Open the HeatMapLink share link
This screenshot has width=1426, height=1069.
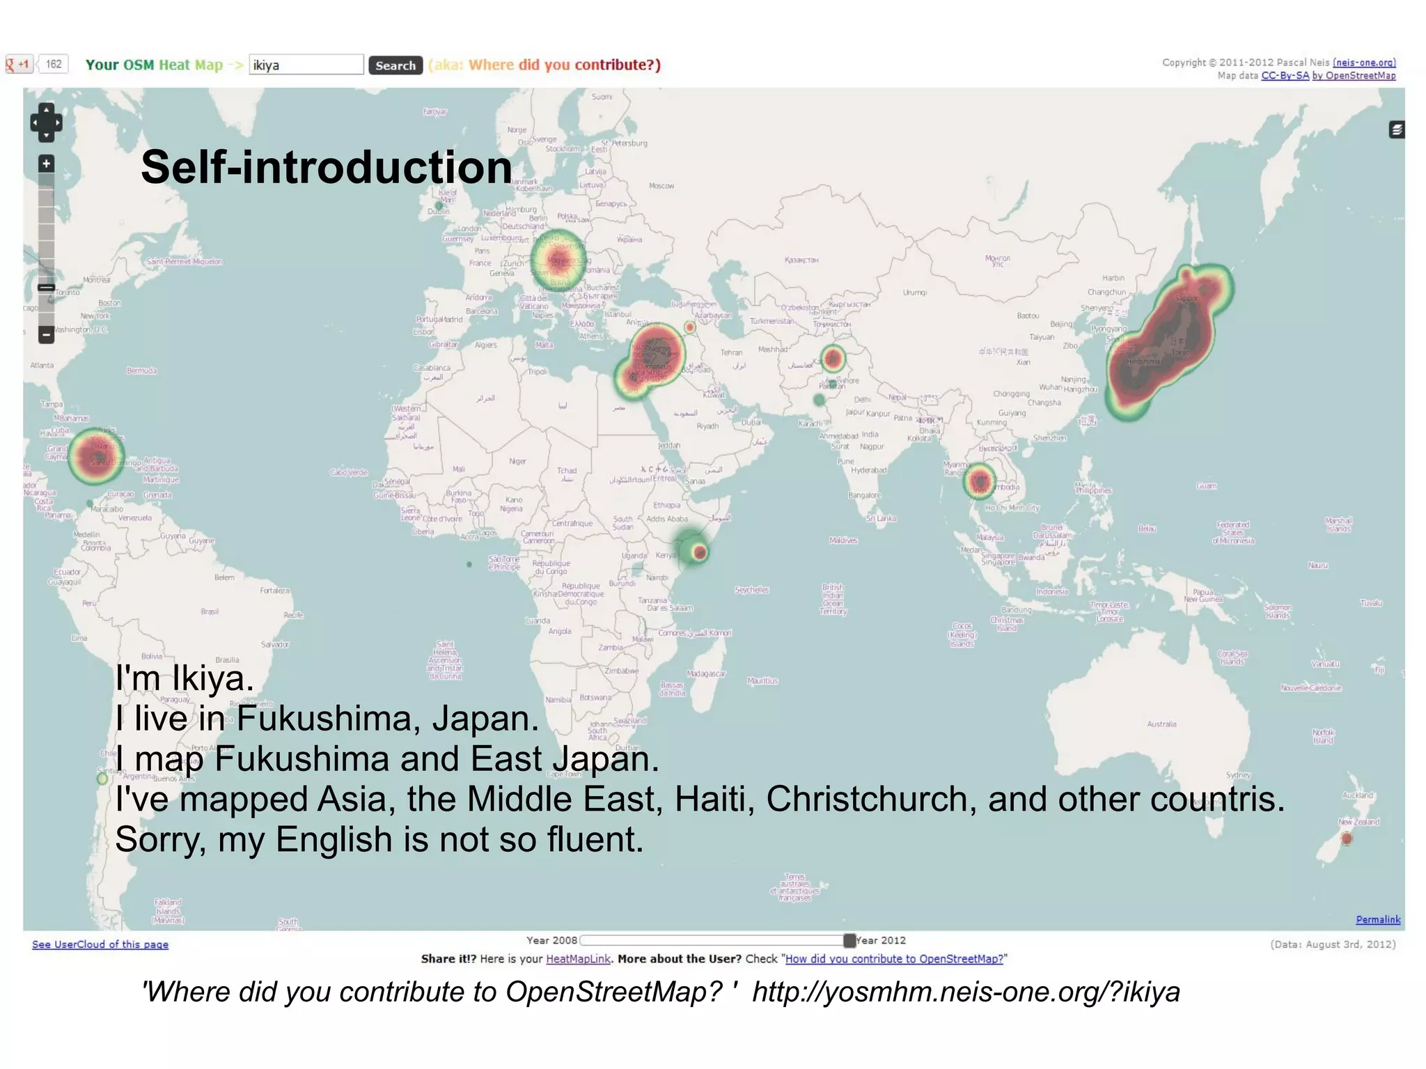577,959
